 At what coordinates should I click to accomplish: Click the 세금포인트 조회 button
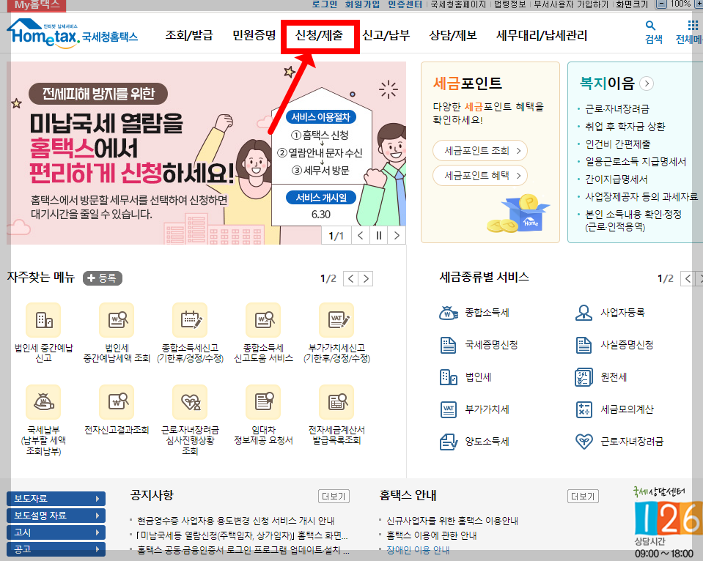479,151
